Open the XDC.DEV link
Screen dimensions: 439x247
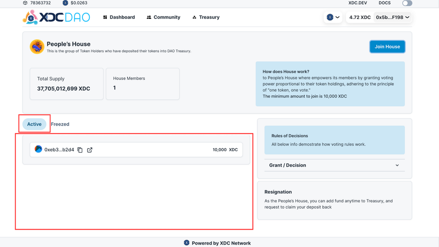tap(358, 3)
